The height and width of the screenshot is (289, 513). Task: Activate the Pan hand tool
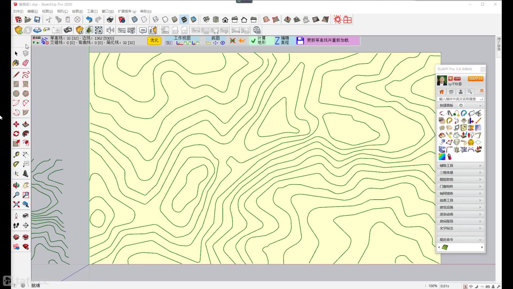(x=26, y=185)
